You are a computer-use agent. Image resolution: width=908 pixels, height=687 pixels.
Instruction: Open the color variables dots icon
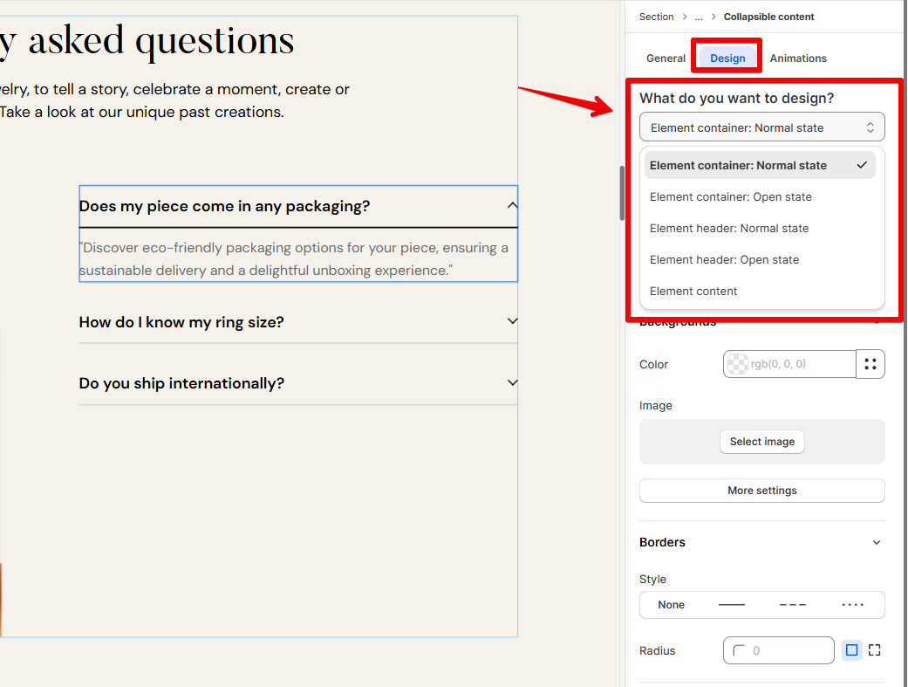[870, 364]
